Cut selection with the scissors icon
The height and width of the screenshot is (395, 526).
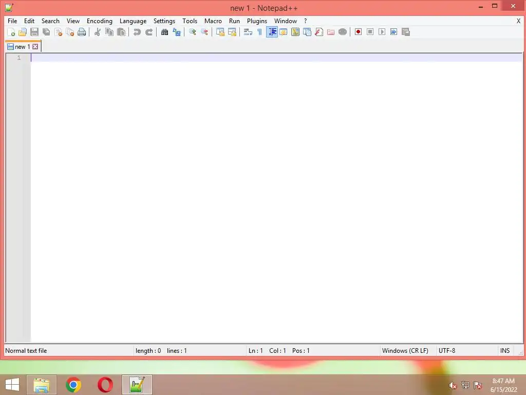click(97, 32)
